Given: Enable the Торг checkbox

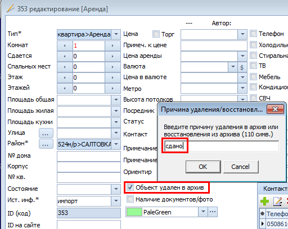Looking at the screenshot, I should pos(156,34).
